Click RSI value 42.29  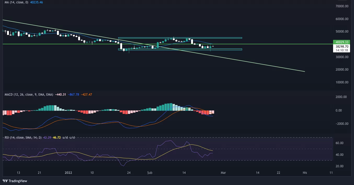coord(47,137)
